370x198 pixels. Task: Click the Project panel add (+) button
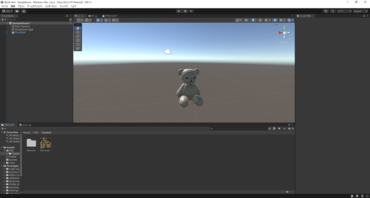point(3,129)
